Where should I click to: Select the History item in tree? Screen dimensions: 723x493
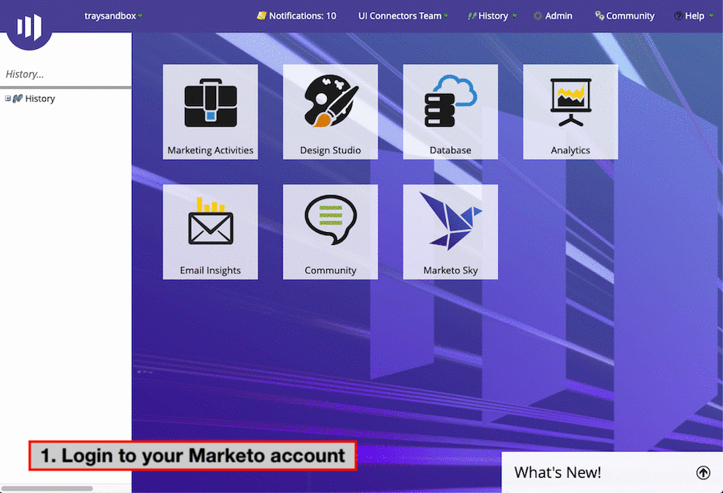[39, 99]
